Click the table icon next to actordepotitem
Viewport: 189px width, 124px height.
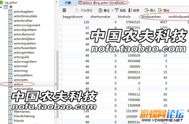pos(10,30)
